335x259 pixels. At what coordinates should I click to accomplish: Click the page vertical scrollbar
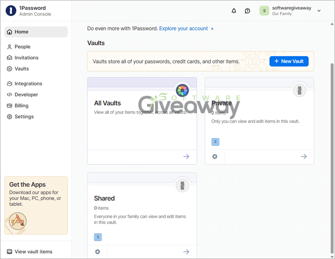pos(332,158)
